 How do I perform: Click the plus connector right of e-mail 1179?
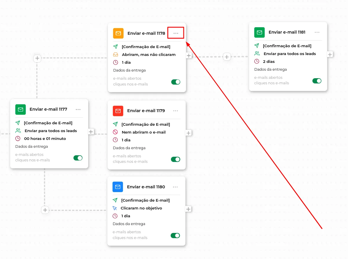click(188, 133)
